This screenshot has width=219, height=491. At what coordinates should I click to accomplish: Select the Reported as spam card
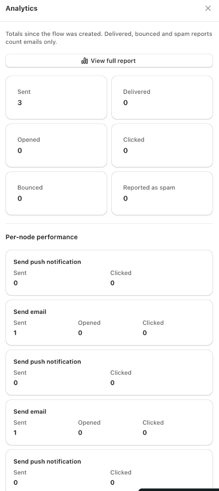click(162, 193)
